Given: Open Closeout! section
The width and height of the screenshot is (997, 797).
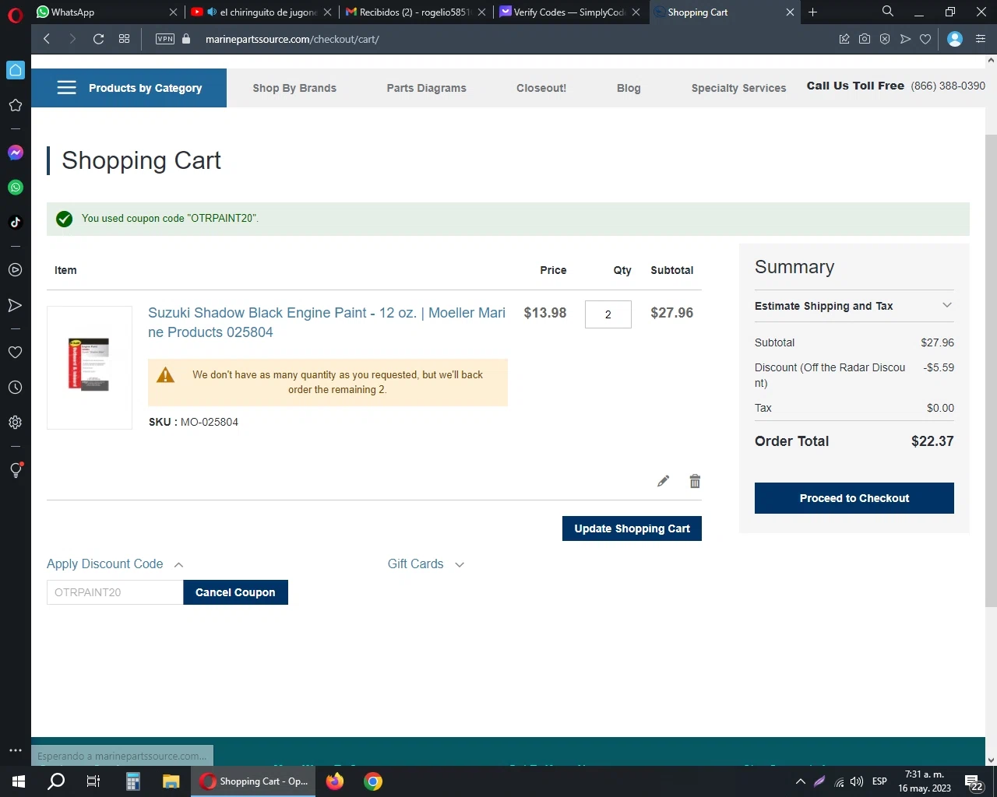Looking at the screenshot, I should pos(541,88).
